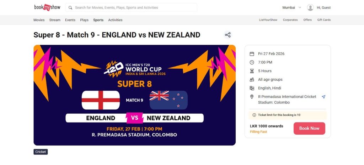Open the Movies menu

(39, 20)
